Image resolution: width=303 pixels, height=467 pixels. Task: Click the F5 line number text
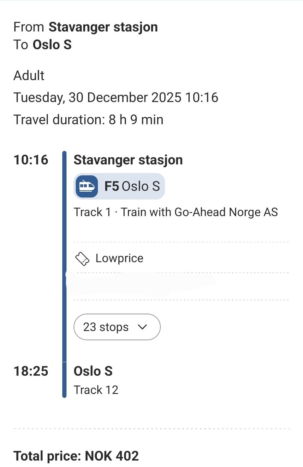click(x=112, y=186)
